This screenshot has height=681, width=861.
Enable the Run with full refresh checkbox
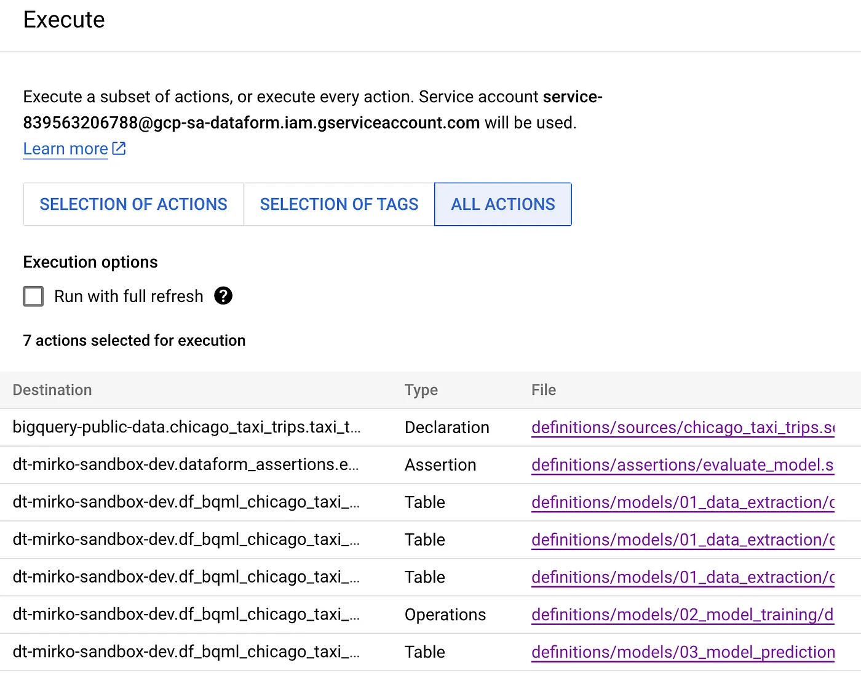click(x=33, y=296)
